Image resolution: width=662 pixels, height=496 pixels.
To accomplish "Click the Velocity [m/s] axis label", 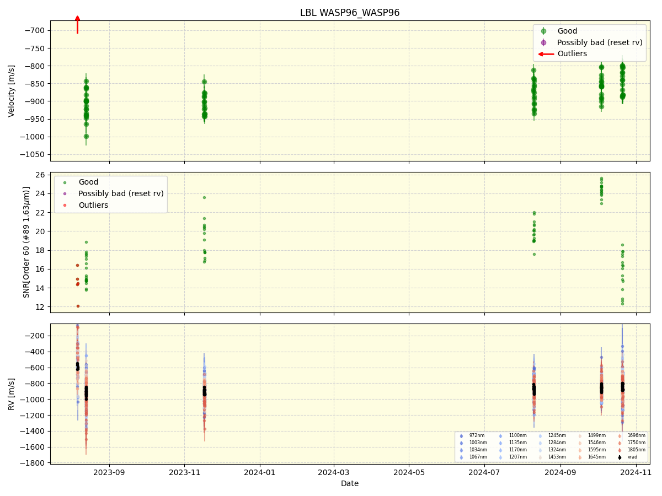I will click(12, 91).
